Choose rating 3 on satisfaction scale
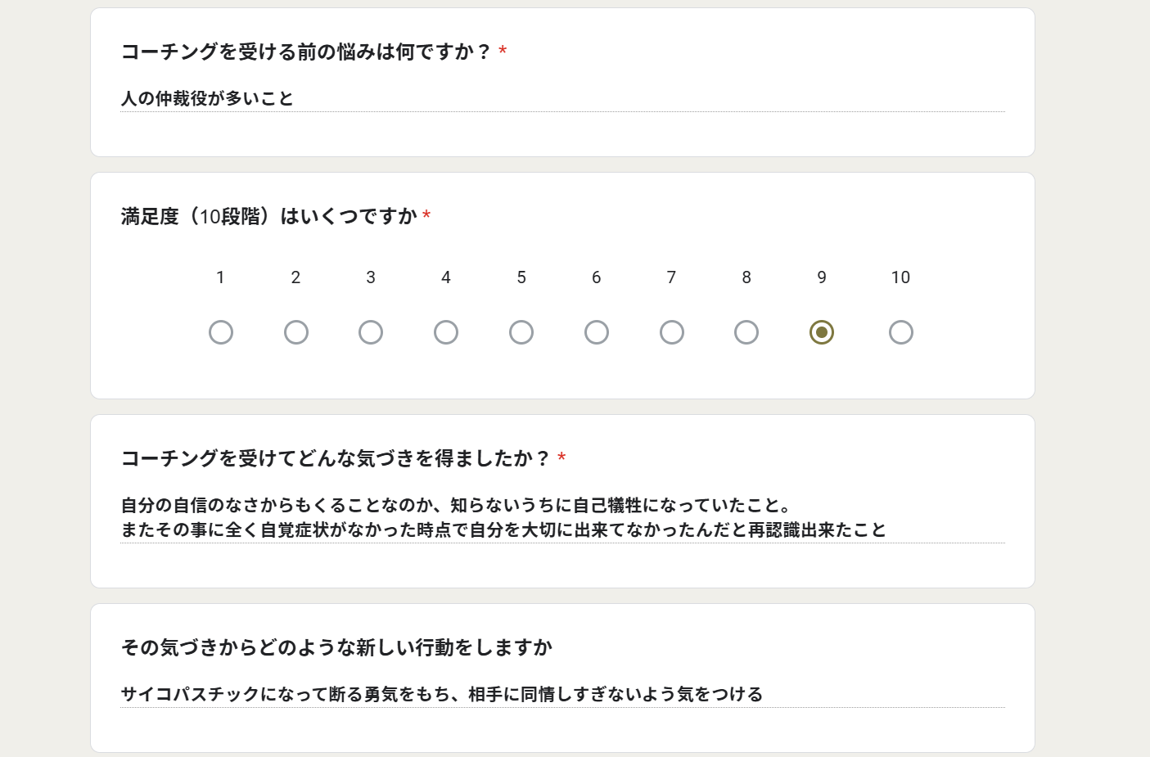Image resolution: width=1150 pixels, height=757 pixels. pyautogui.click(x=371, y=332)
